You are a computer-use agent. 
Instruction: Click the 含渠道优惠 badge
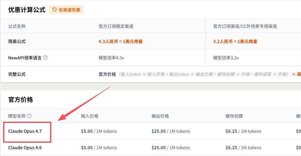(66, 10)
